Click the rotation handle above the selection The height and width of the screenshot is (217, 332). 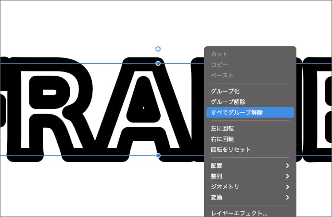click(158, 49)
